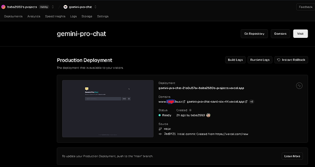Open the gemini-pro-chat vercel.app deployment URL
The width and height of the screenshot is (315, 167).
[x=201, y=88]
